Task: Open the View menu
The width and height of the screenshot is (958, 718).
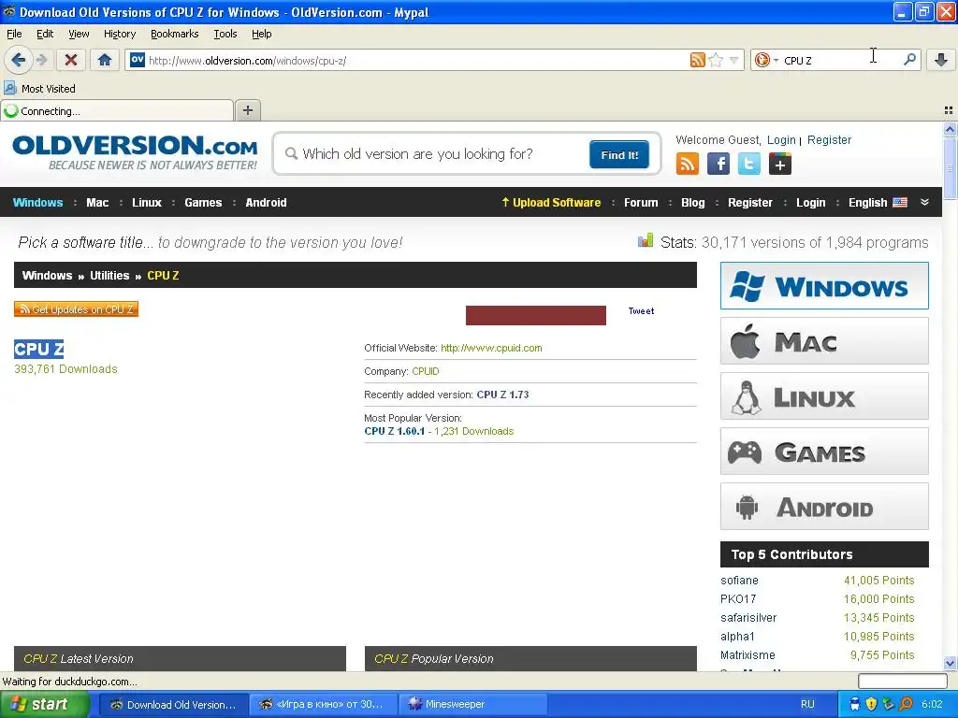Action: tap(79, 34)
